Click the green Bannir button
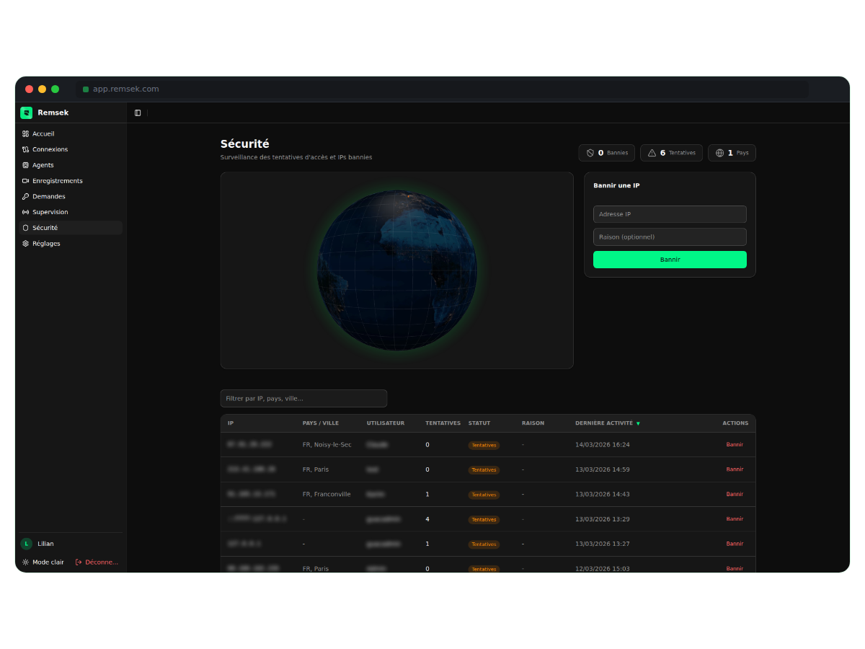The width and height of the screenshot is (865, 649). [x=670, y=260]
